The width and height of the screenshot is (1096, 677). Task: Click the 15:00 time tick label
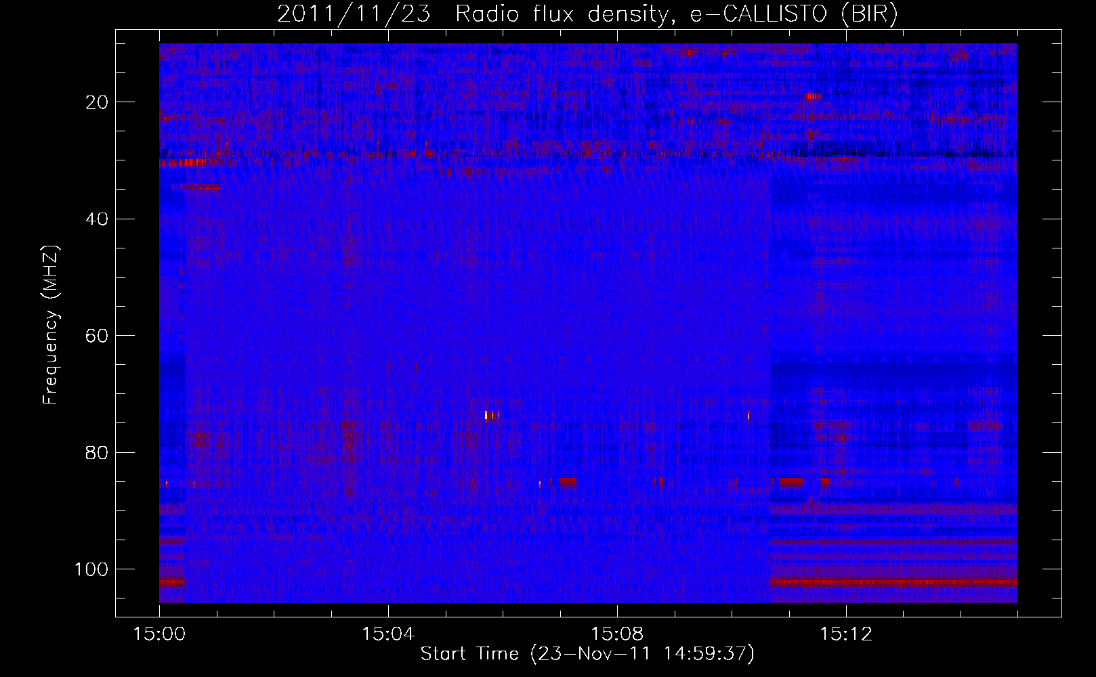coord(159,634)
